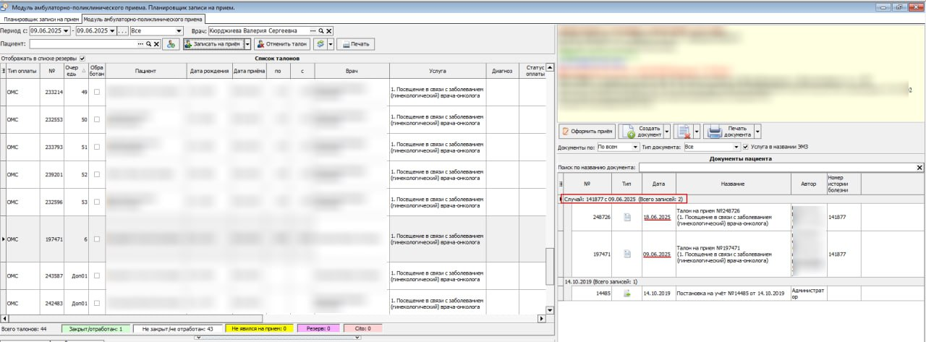926x342 pixels.
Task: Expand the Создать документ dropdown arrow
Action: pos(667,131)
